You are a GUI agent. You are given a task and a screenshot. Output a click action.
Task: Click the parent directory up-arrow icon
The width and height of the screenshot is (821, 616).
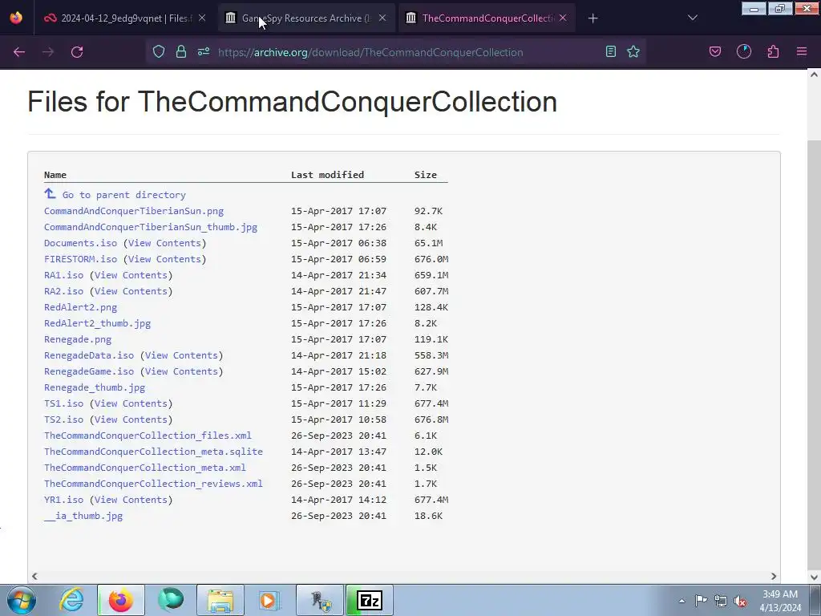50,194
